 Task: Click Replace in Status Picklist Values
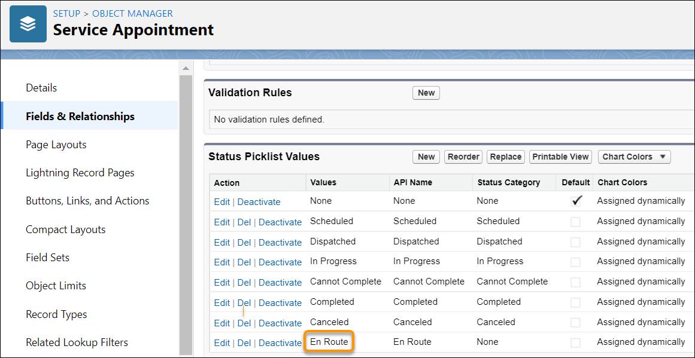pyautogui.click(x=505, y=157)
